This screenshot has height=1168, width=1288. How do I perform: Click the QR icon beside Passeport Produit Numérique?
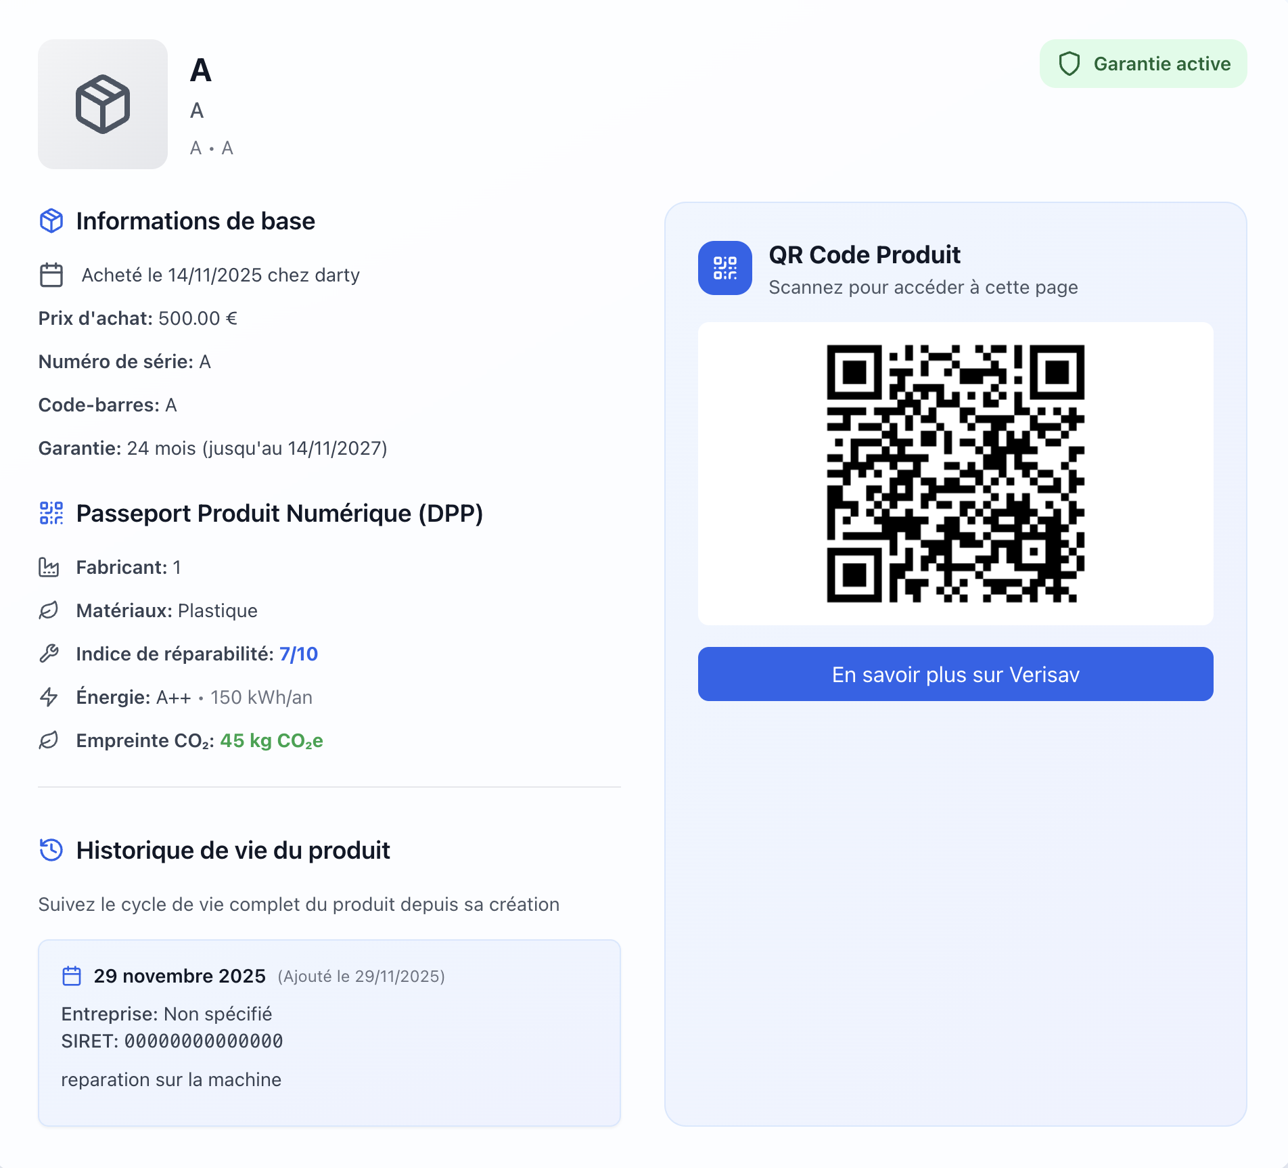(51, 513)
